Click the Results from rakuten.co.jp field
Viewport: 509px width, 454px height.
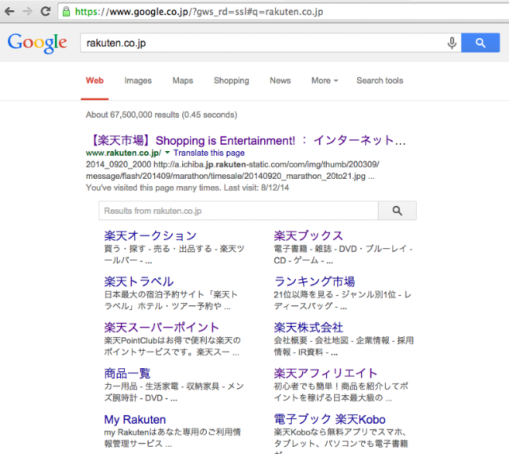[239, 211]
